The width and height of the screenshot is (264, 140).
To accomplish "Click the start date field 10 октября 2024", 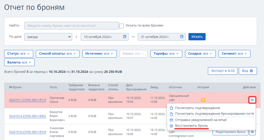I will 105,37.
